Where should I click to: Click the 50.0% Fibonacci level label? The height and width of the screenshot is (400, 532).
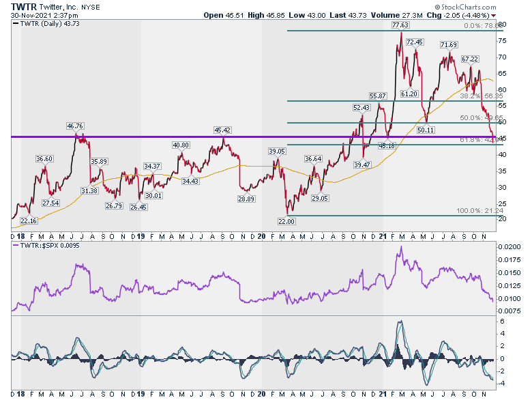482,118
